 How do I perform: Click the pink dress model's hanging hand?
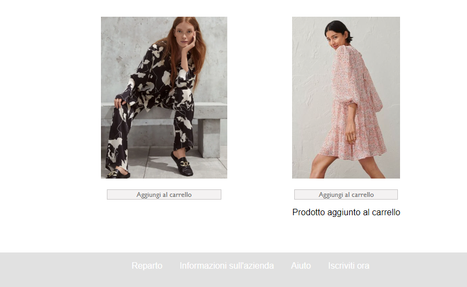pyautogui.click(x=351, y=135)
